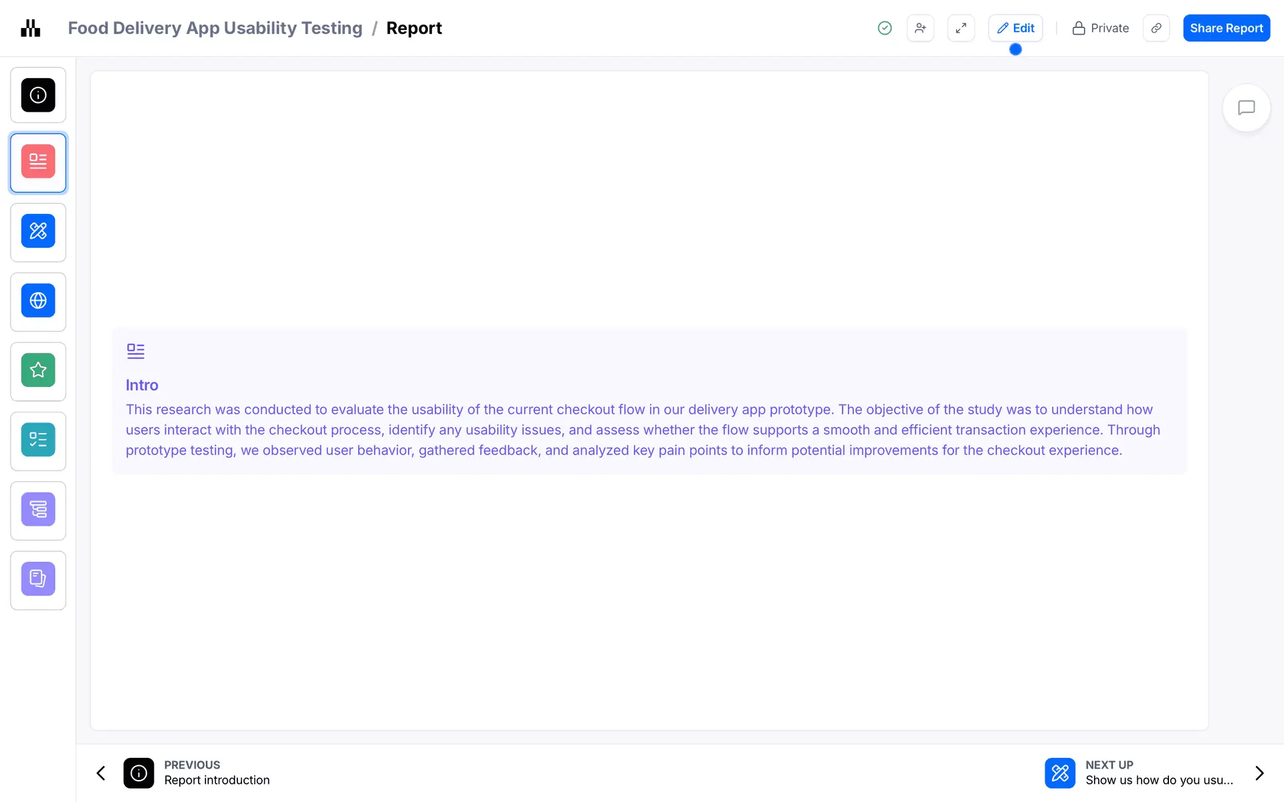Viewport: 1284px width, 802px height.
Task: Open the report introduction info block
Action: [x=38, y=95]
